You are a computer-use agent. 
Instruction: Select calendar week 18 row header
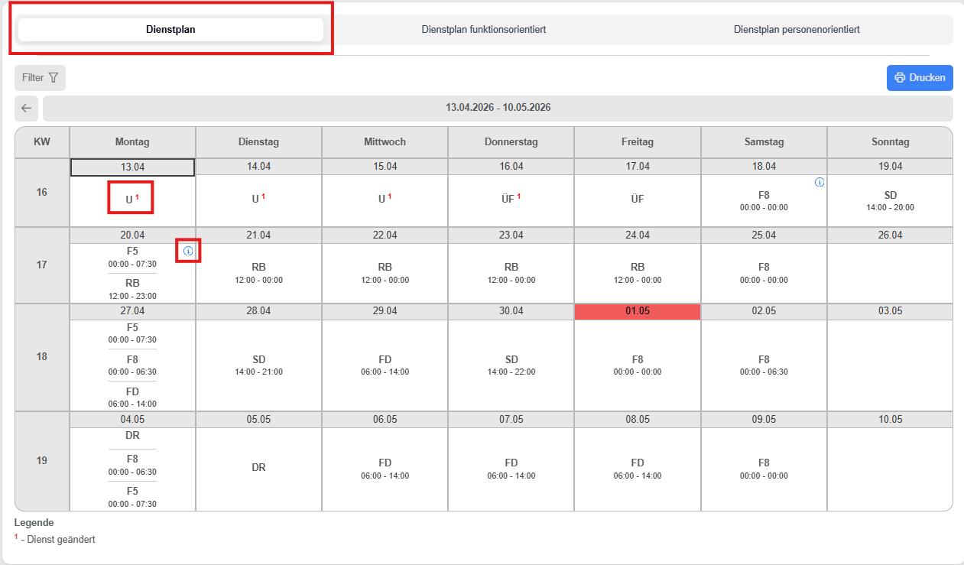42,357
